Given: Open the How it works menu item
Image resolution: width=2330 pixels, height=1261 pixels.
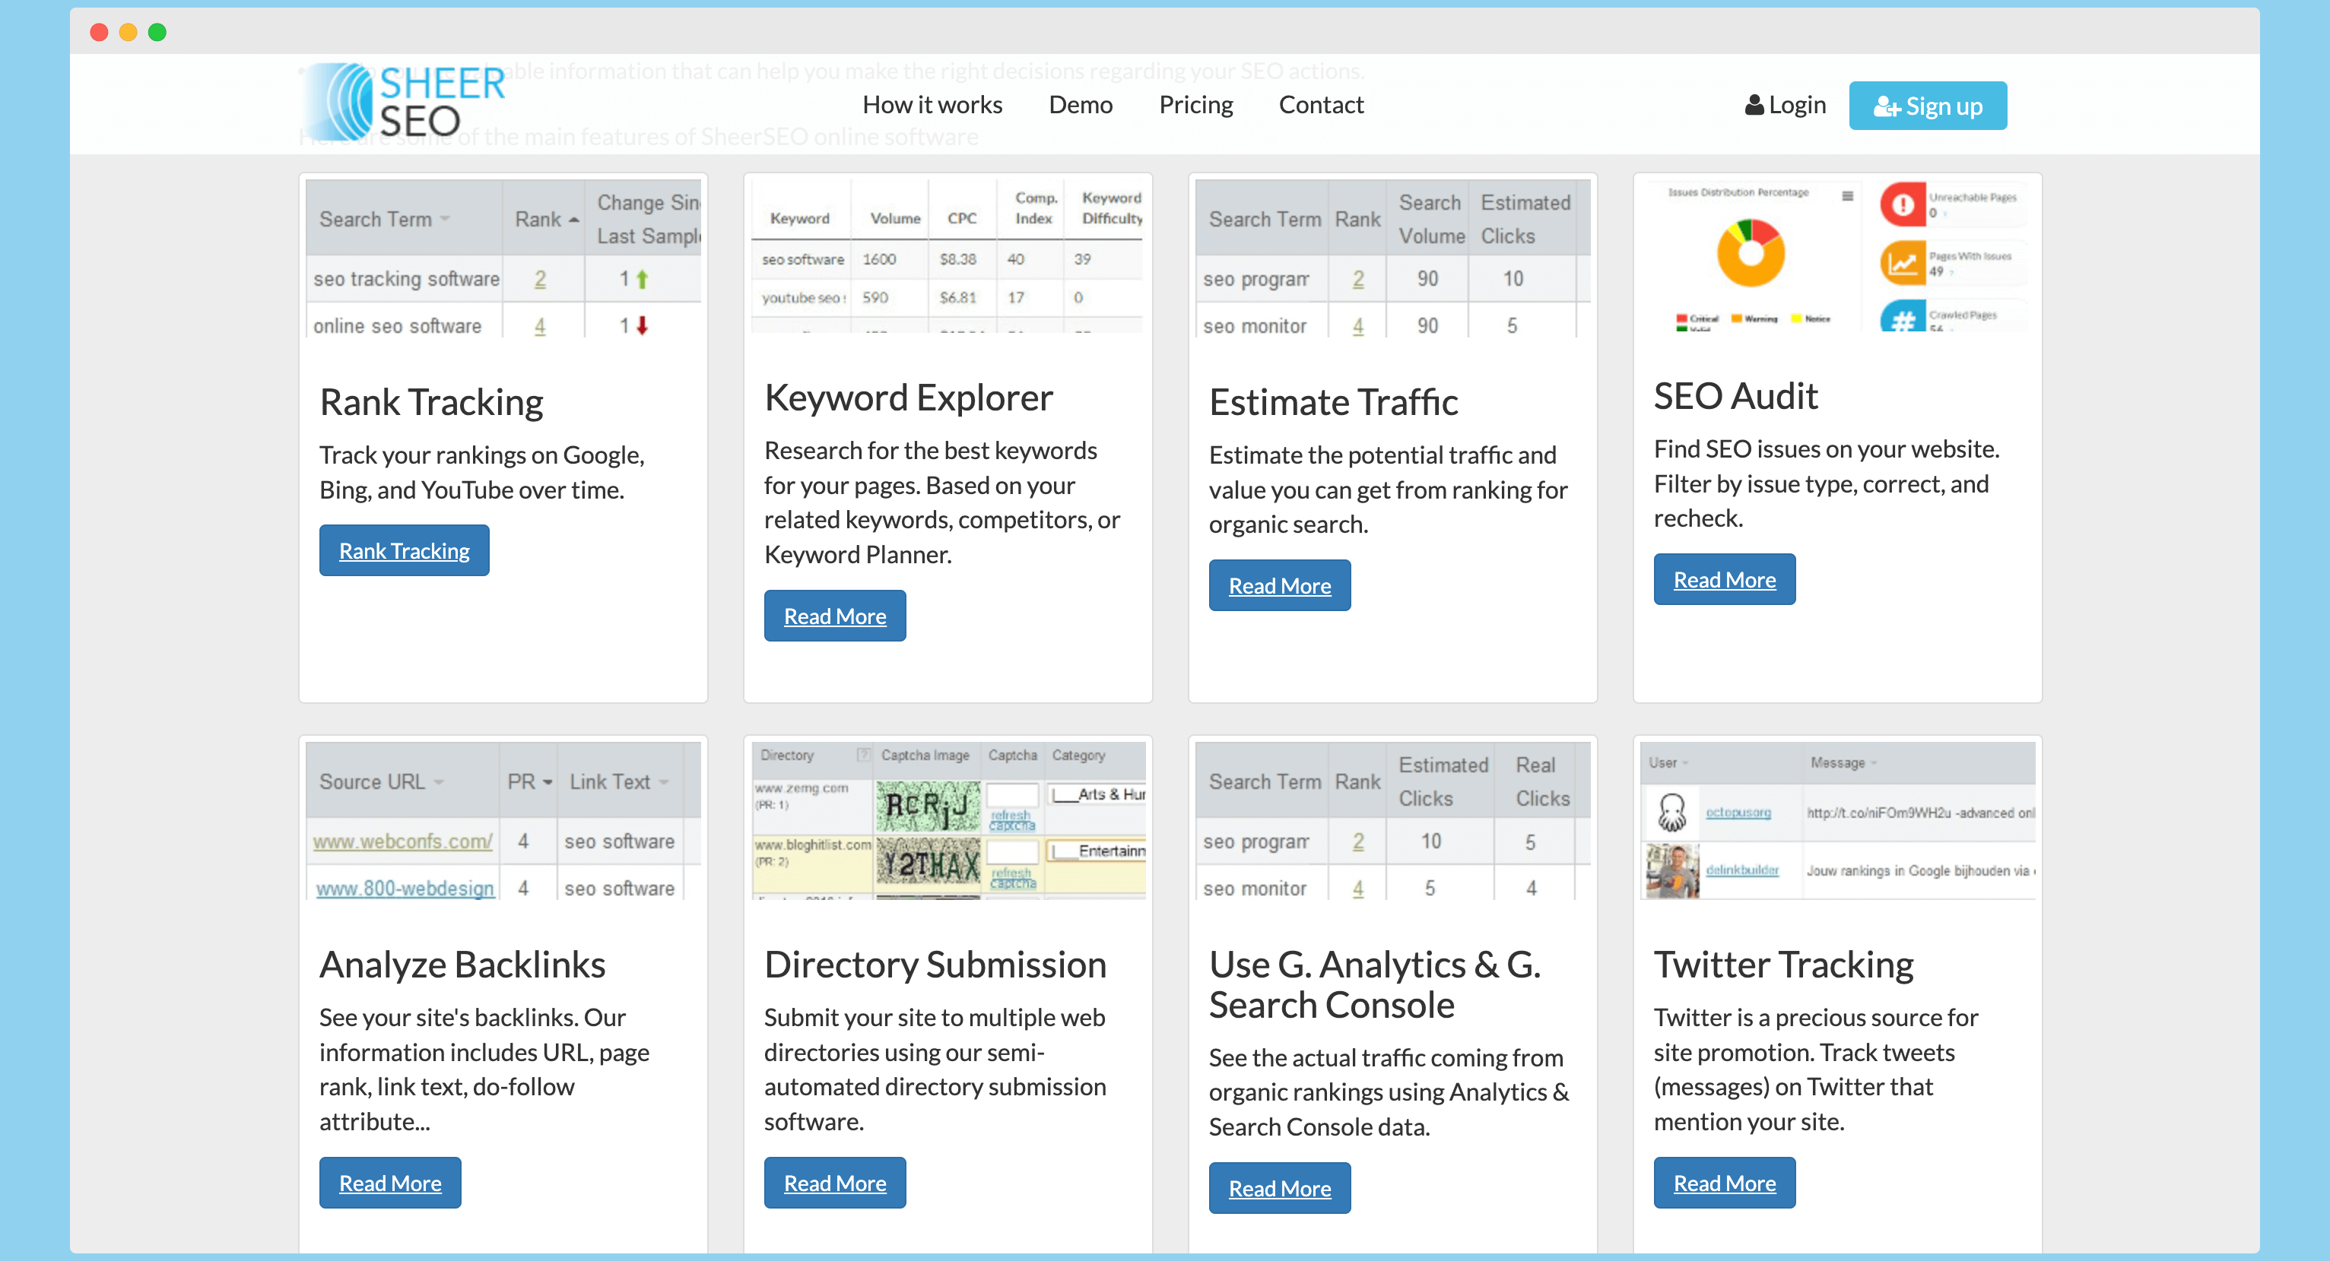Looking at the screenshot, I should click(931, 104).
